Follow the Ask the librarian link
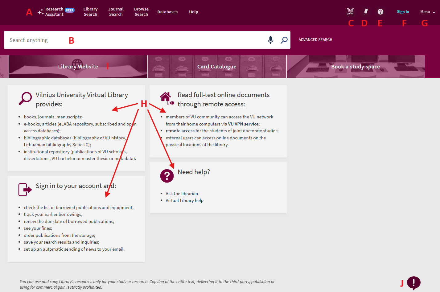Viewport: 440px width, 292px height. point(182,194)
